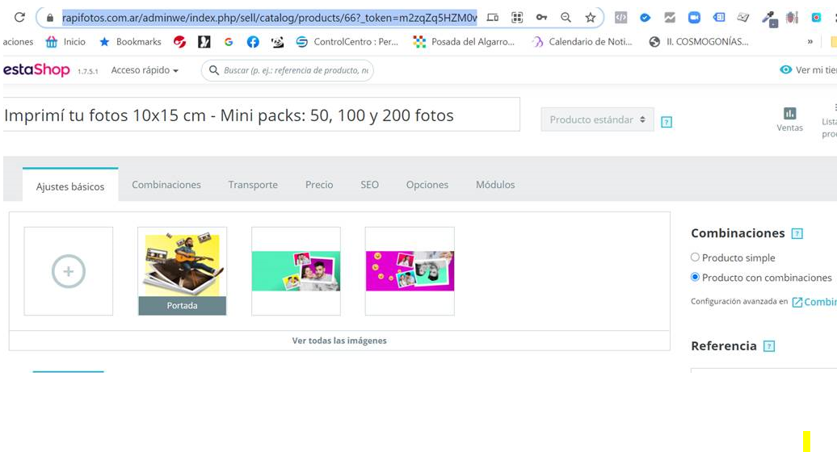Open saved passwords key icon

[541, 18]
